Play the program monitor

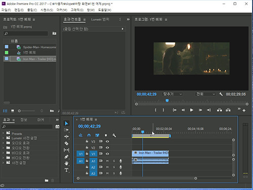pyautogui.click(x=191, y=110)
